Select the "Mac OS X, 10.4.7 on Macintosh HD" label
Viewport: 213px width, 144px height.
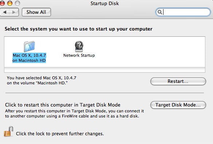(x=29, y=58)
